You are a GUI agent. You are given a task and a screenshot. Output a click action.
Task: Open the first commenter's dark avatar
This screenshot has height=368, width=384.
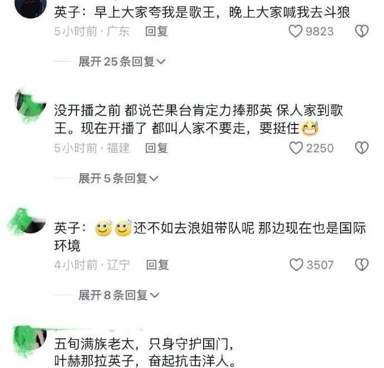pos(31,7)
